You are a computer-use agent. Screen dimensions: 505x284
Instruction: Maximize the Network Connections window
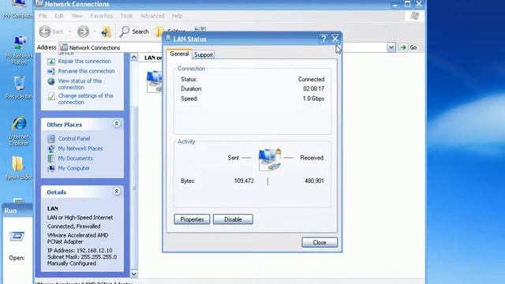click(407, 3)
